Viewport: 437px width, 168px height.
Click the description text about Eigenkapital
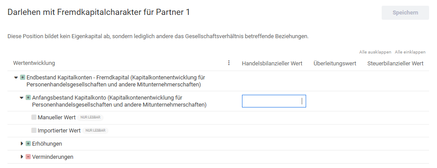pyautogui.click(x=158, y=36)
